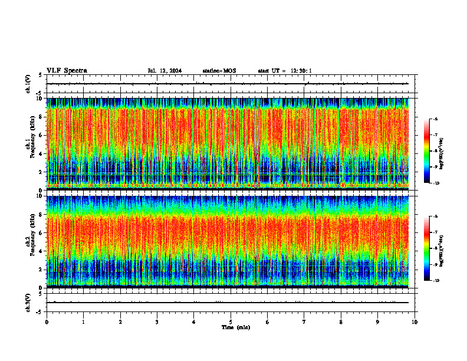Click the "station=MOS" header label
The width and height of the screenshot is (467, 361).
[x=219, y=71]
